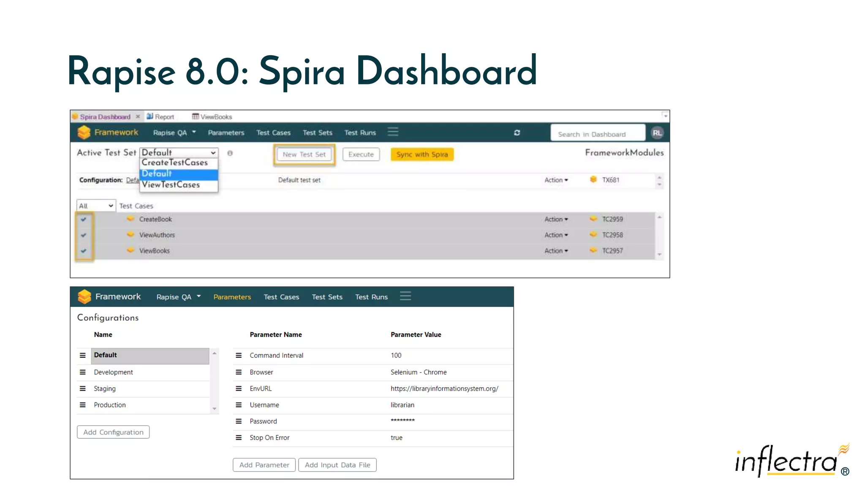
Task: Open Parameters in top navbar
Action: 226,132
